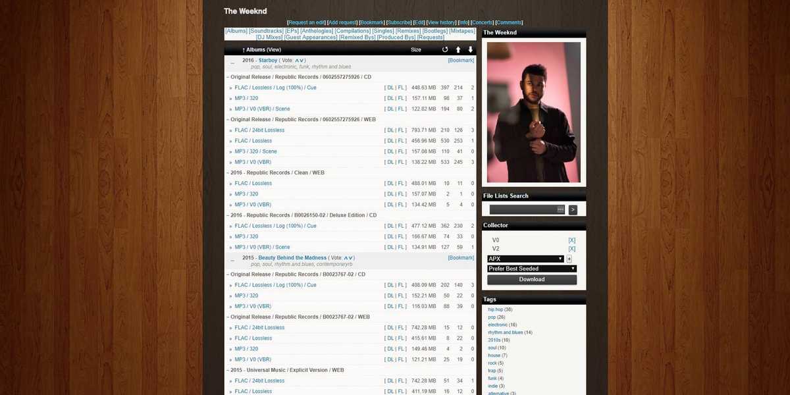
Task: Collapse the 2016 Clean WEB edition
Action: click(228, 172)
